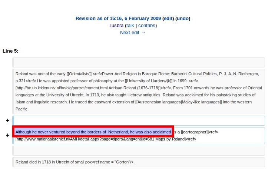Click the plus marker beside the empty added line
Screen dimensions: 268x169
click(x=7, y=120)
